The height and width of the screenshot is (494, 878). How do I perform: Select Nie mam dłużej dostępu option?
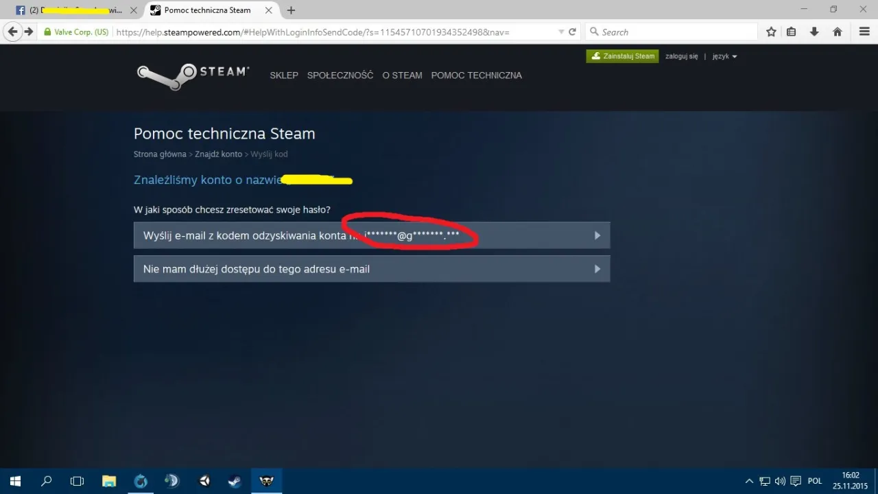coord(371,269)
